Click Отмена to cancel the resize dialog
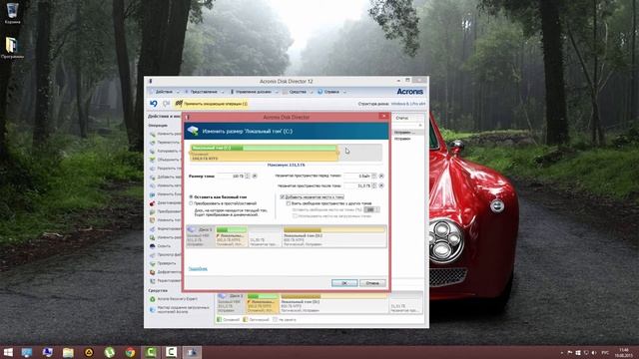Image resolution: width=639 pixels, height=359 pixels. point(372,283)
